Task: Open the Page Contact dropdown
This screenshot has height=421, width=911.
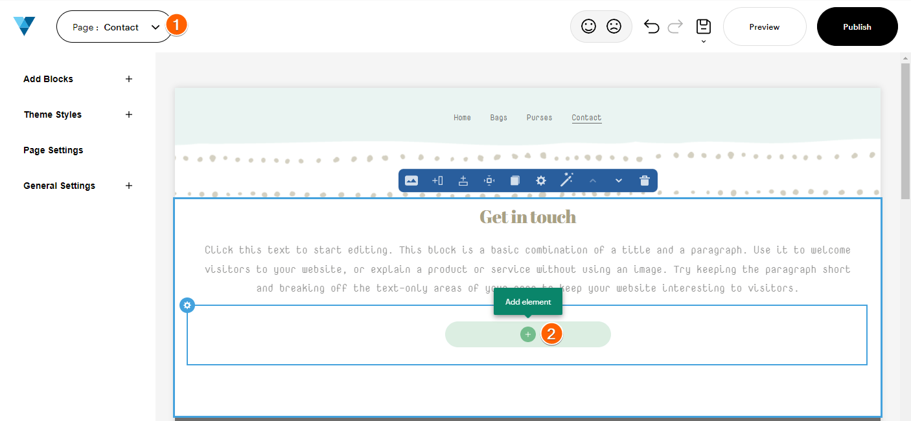Action: (114, 27)
